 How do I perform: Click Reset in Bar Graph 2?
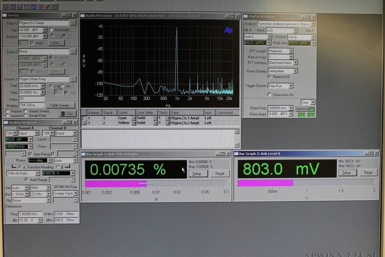368,173
